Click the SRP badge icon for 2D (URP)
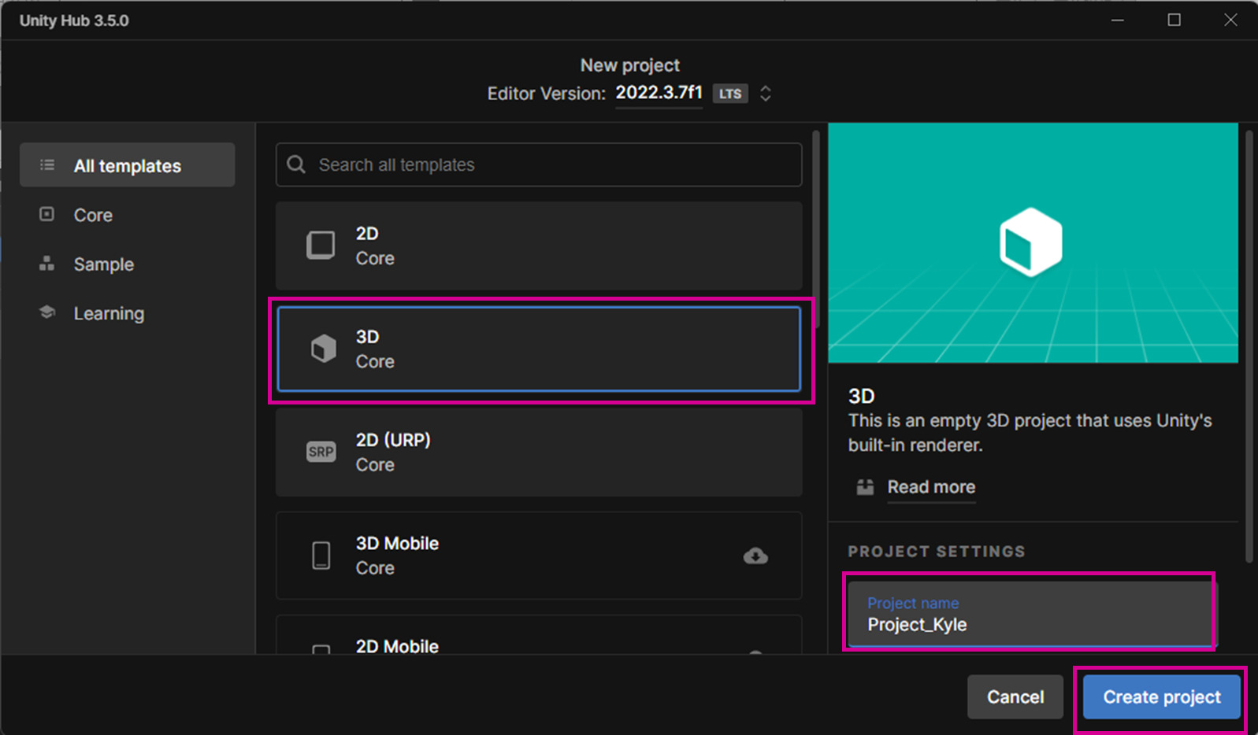Viewport: 1258px width, 735px height. click(321, 452)
